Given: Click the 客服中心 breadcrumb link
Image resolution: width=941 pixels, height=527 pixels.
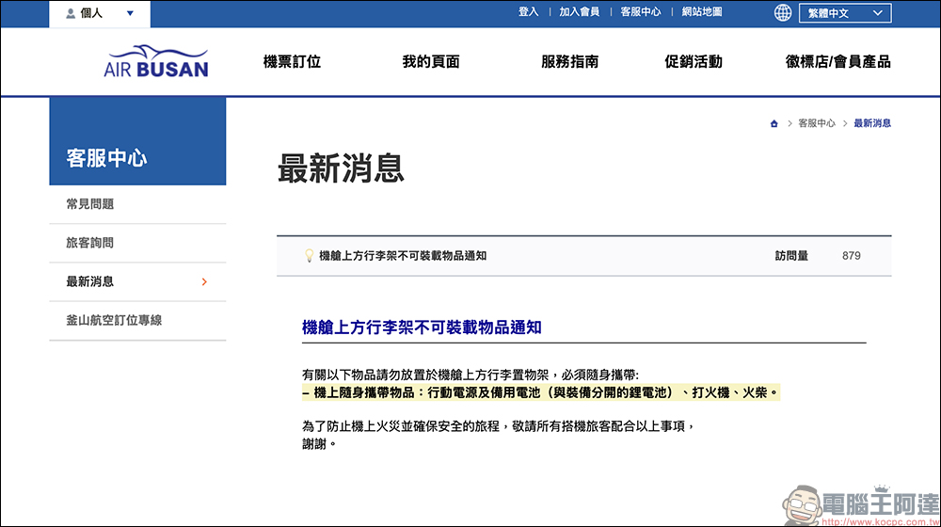Looking at the screenshot, I should click(x=816, y=123).
